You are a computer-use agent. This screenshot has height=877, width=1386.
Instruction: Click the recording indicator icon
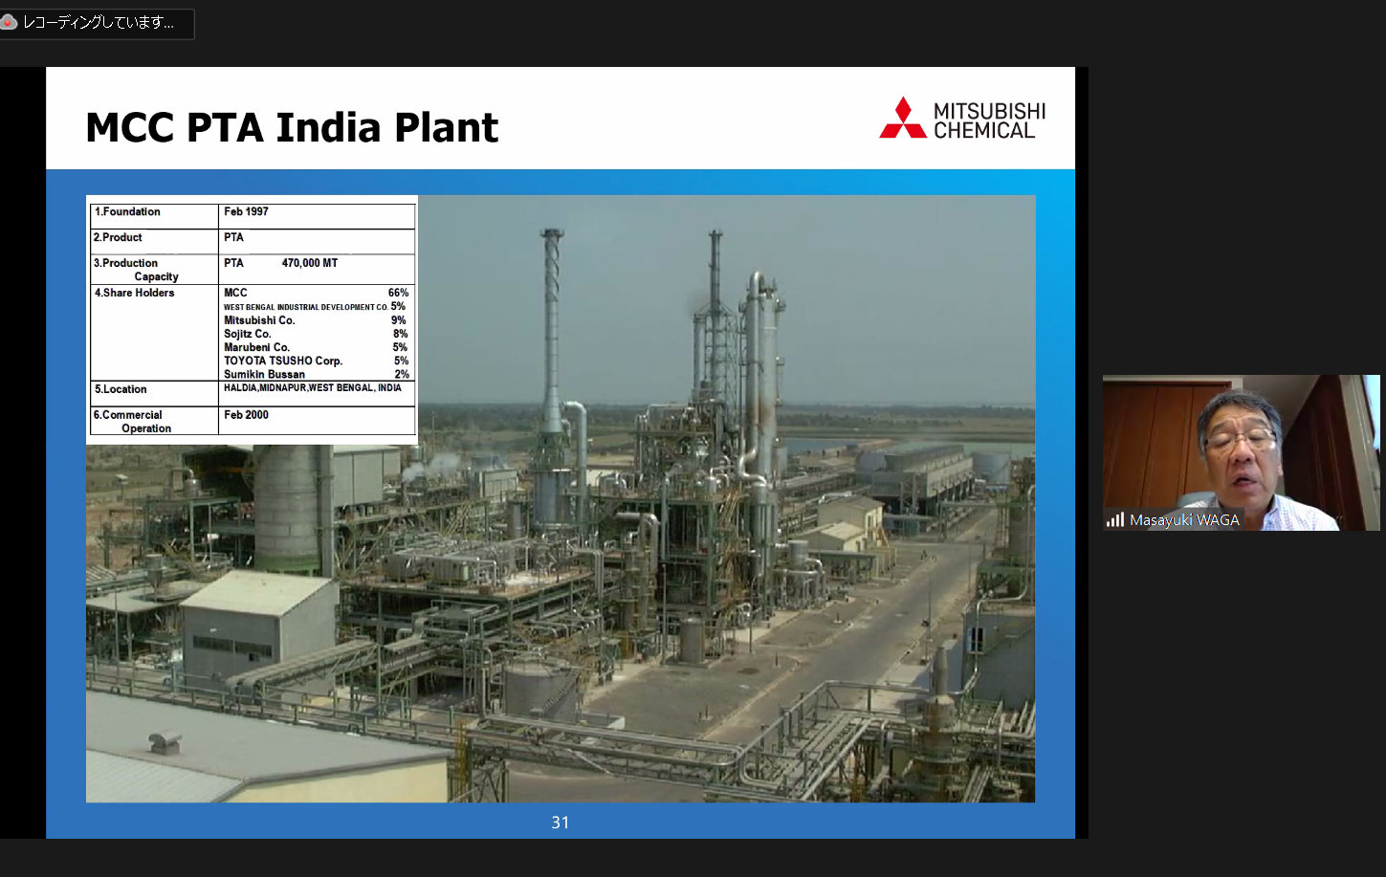point(9,22)
